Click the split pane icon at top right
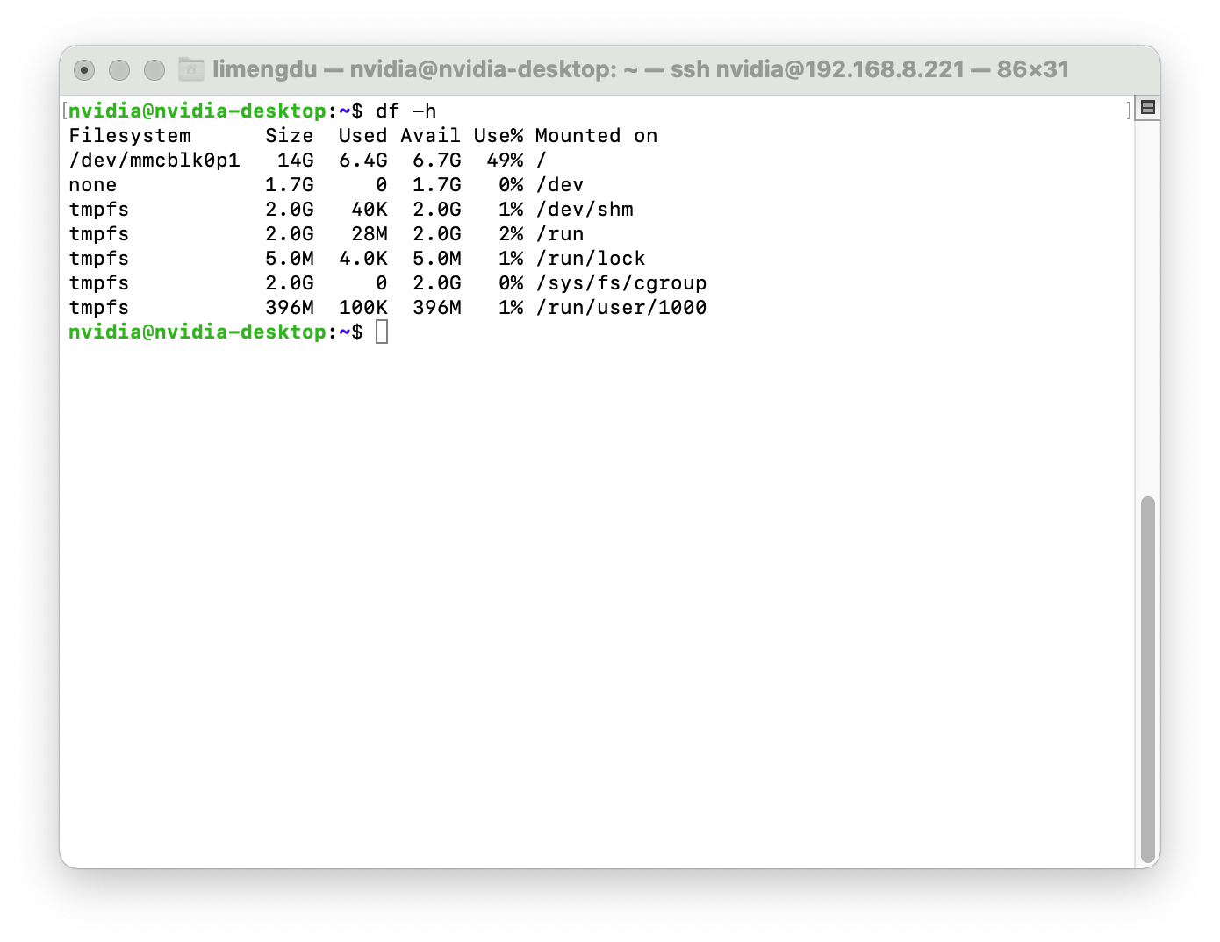The image size is (1220, 942). [1147, 108]
